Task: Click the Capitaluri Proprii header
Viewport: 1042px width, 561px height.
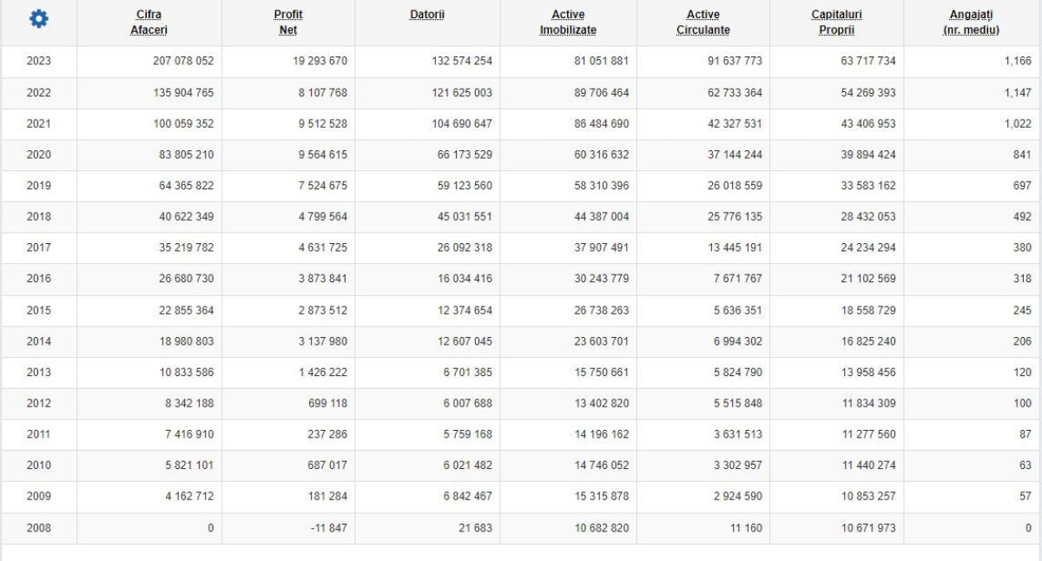Action: pos(836,23)
